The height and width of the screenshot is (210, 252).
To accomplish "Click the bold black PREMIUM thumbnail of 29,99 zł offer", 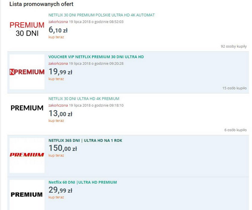I will pos(27,195).
